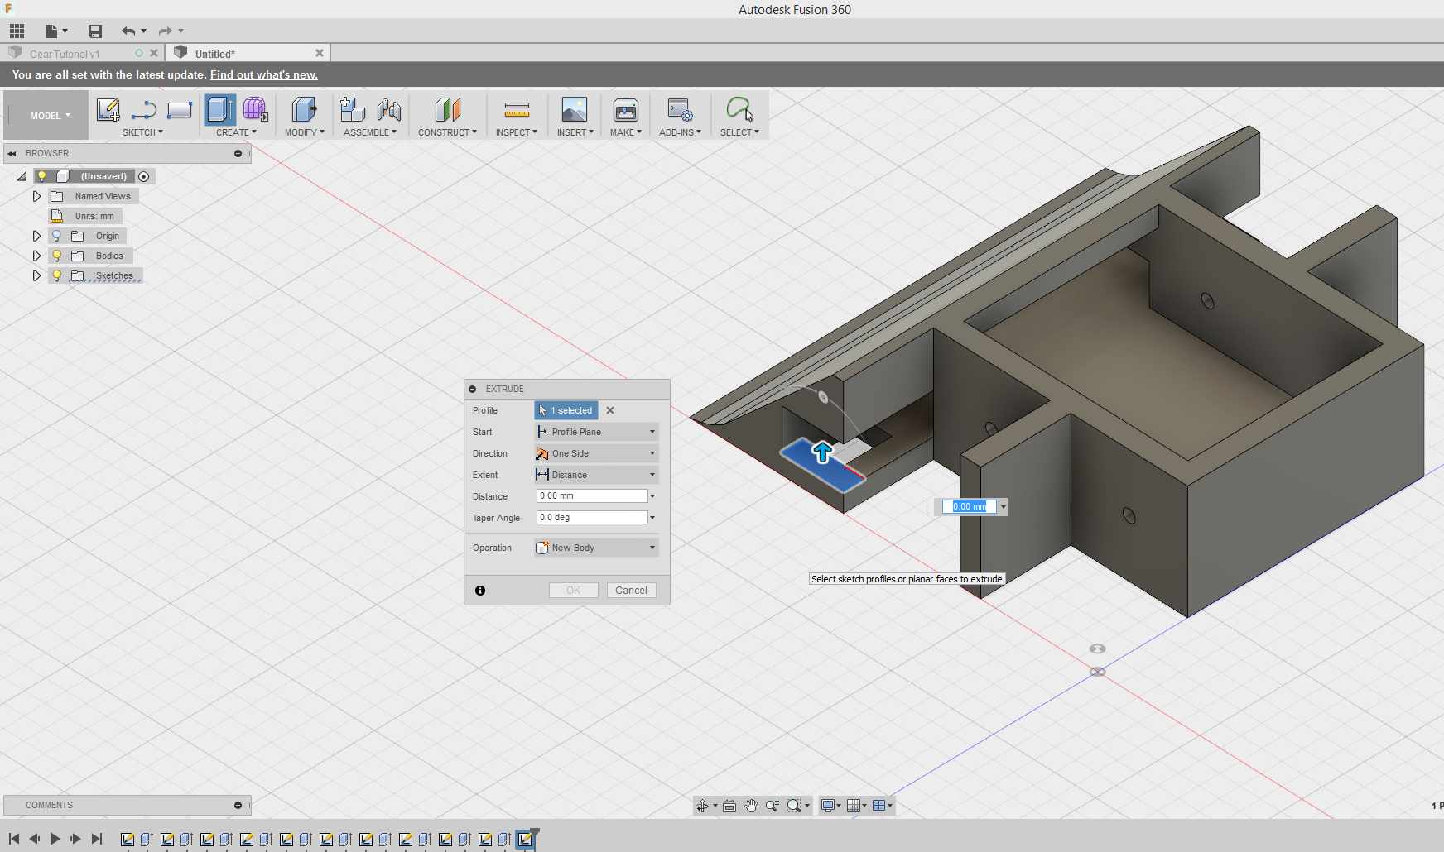The height and width of the screenshot is (852, 1444).
Task: Hide the Origin folder with its lightbulb
Action: tap(56, 236)
